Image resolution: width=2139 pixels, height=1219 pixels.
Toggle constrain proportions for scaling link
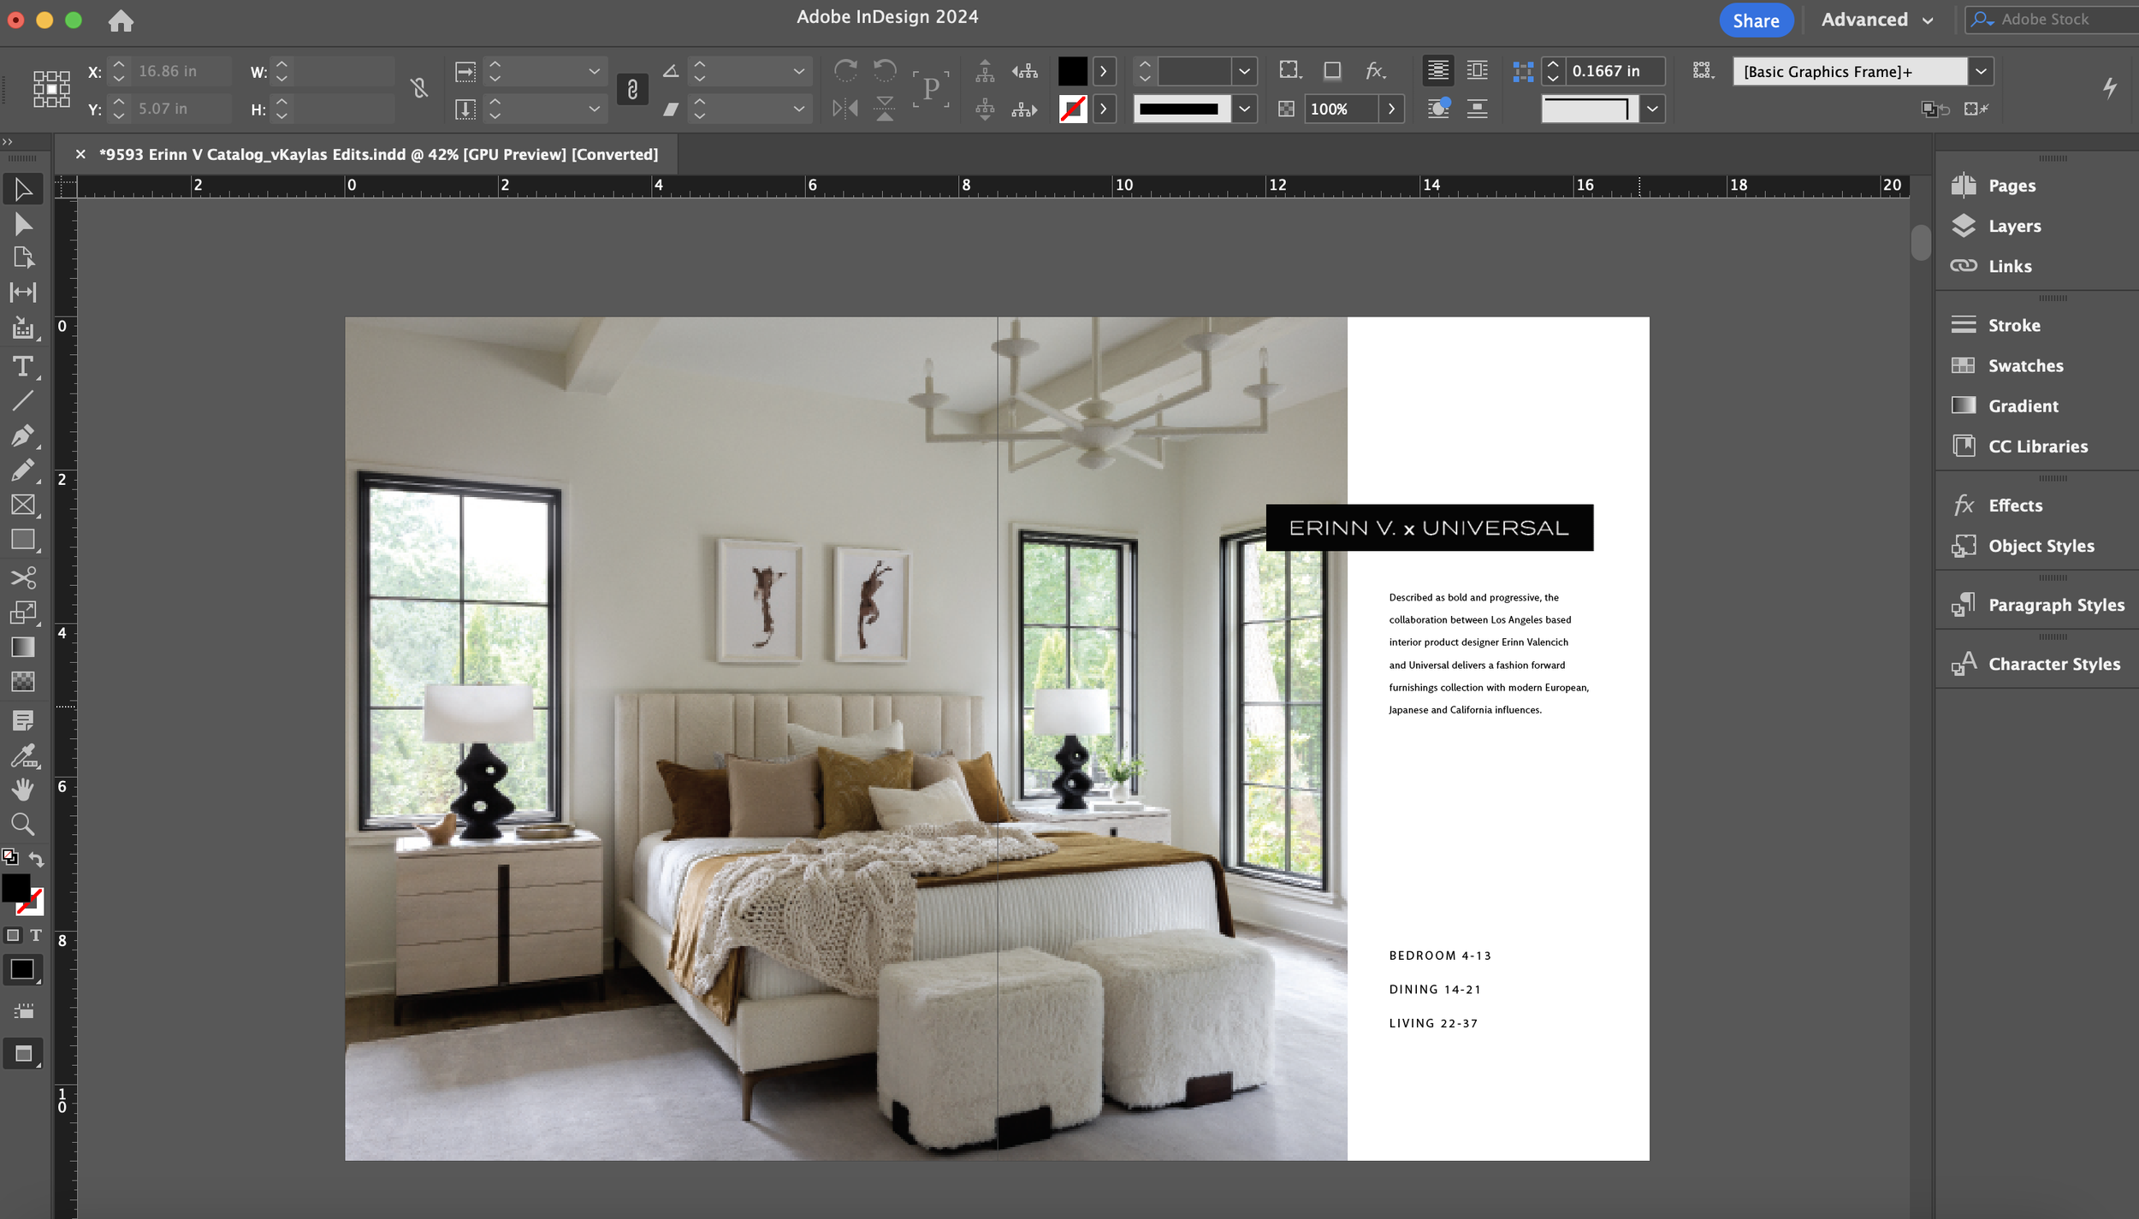(x=632, y=89)
